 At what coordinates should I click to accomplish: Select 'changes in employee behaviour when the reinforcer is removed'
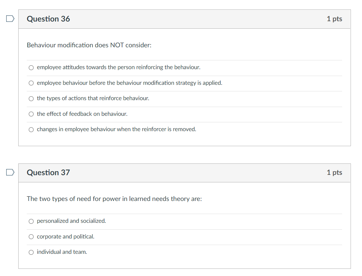(31, 130)
